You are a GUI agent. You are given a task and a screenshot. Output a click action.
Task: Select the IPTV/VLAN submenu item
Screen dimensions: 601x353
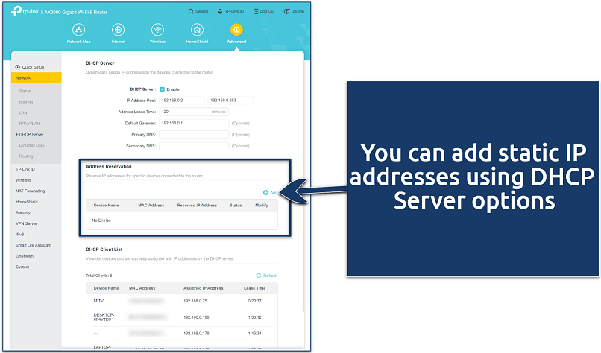[30, 123]
